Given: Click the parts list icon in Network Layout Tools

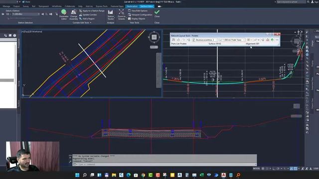Looking at the screenshot, I should (x=188, y=40).
